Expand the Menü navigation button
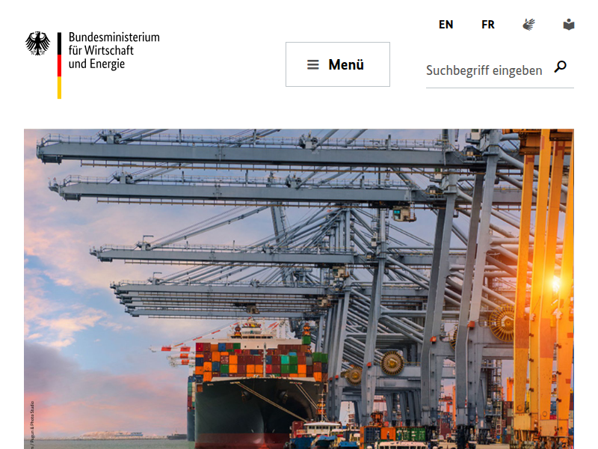Screen dimensions: 598x449 coord(338,64)
